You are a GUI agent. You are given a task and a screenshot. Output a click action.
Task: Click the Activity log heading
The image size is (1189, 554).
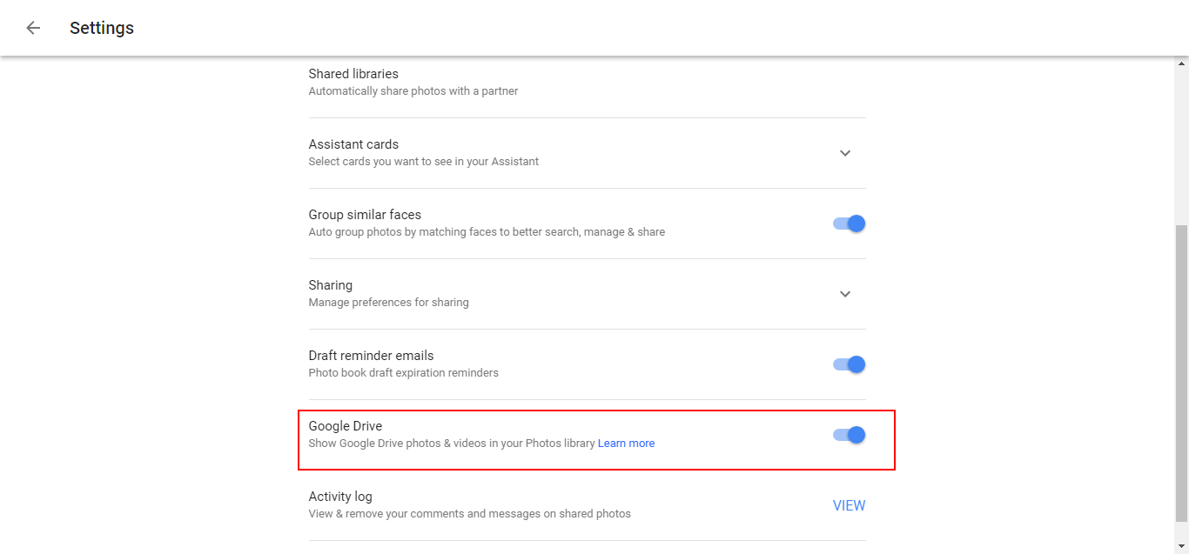click(340, 497)
